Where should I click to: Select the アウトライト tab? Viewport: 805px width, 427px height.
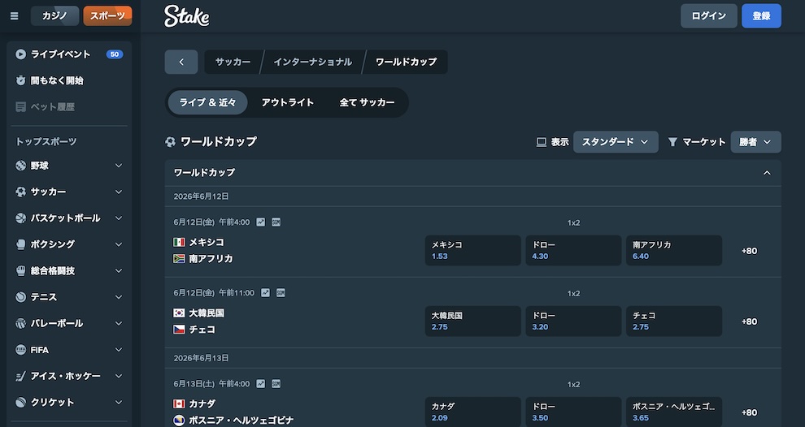pos(288,102)
